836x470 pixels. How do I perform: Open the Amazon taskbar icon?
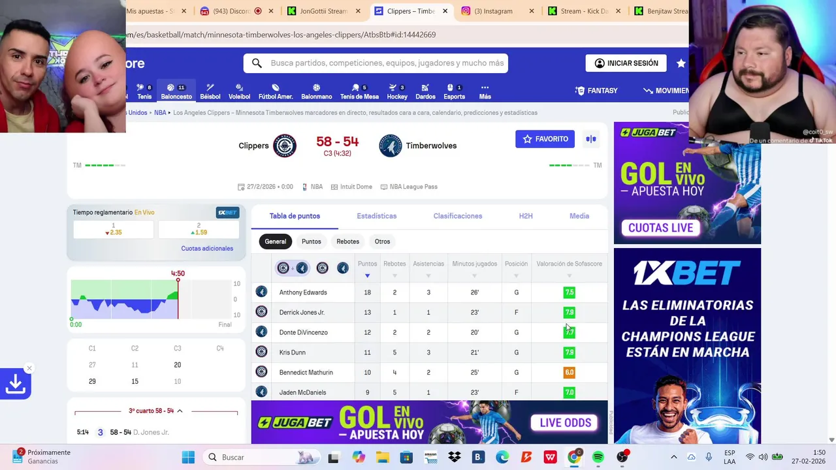(430, 457)
